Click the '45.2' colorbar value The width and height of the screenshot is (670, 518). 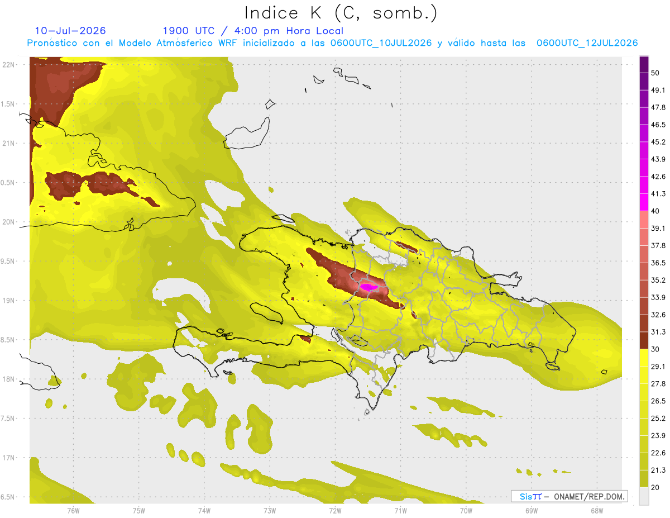(658, 142)
